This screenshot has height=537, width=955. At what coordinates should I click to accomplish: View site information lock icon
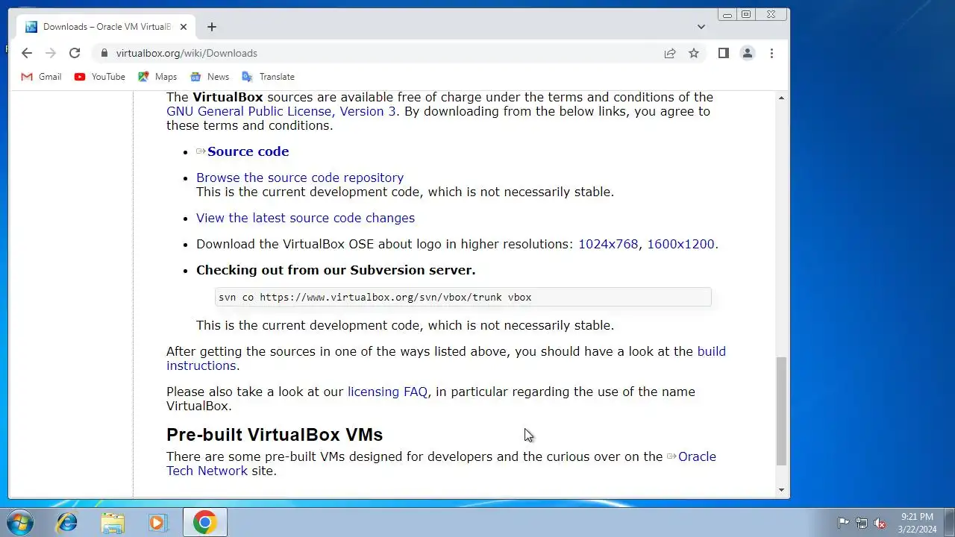tap(104, 53)
